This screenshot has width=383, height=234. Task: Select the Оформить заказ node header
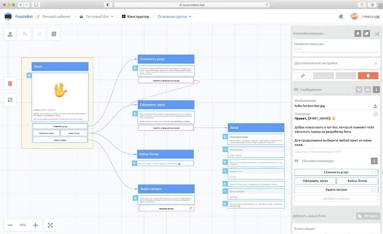click(166, 105)
